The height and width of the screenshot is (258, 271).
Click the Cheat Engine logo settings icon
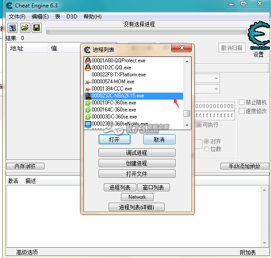[258, 37]
